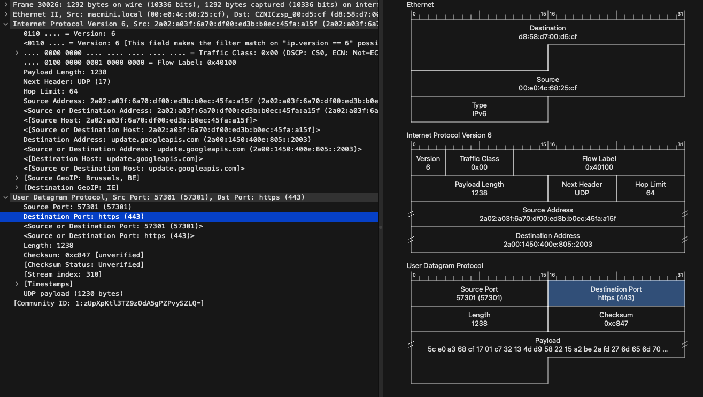703x397 pixels.
Task: Select the Hop Limit: 64 tree row
Action: pos(50,91)
